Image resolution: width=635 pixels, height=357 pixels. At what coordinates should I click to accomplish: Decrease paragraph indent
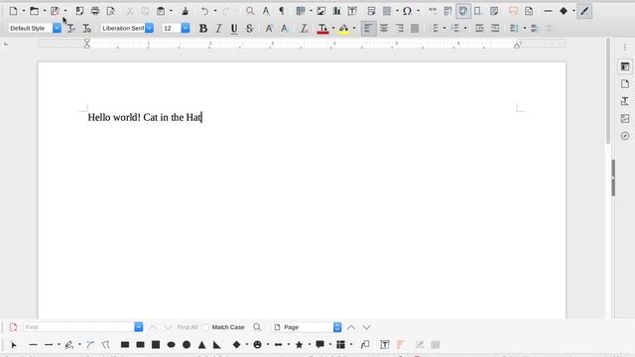pos(495,29)
